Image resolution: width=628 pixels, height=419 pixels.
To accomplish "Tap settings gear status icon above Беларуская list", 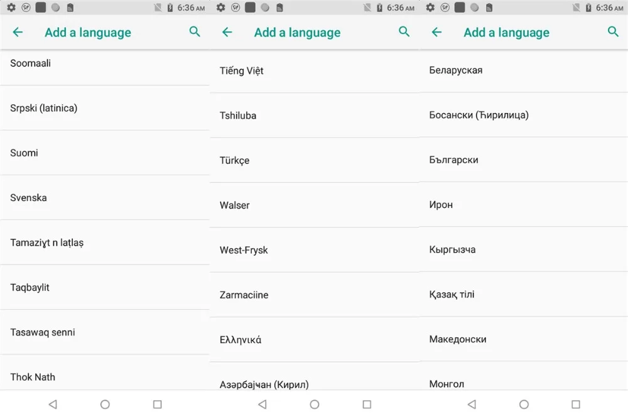I will click(x=430, y=7).
